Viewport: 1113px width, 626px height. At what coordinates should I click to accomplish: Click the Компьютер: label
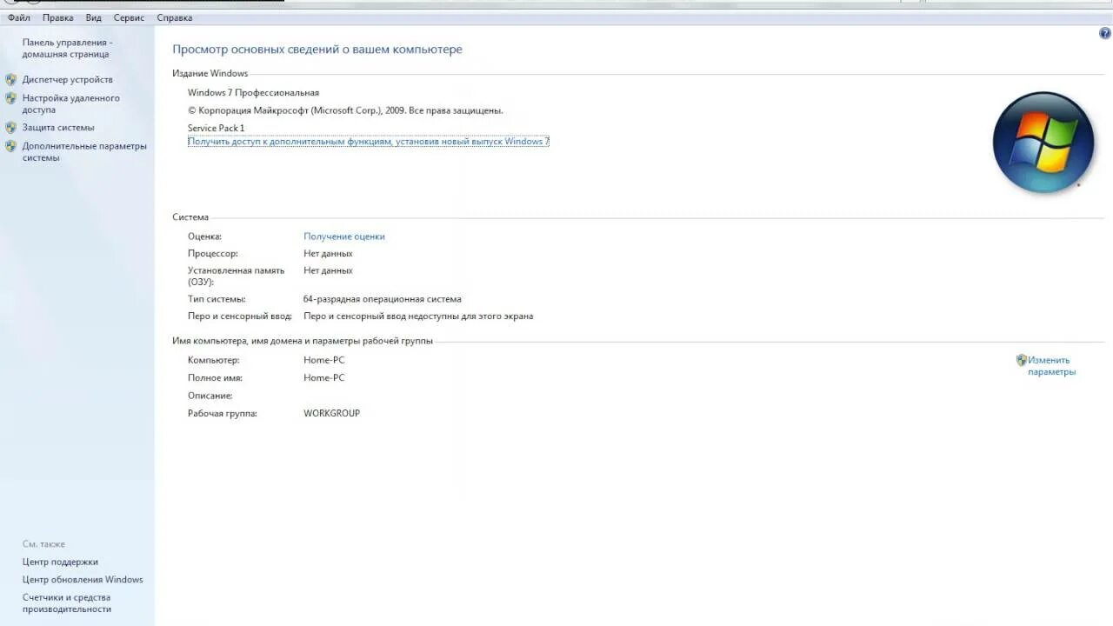213,360
